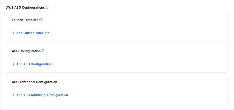Click plus icon for Add Launch Template
Image resolution: width=234 pixels, height=110 pixels.
click(14, 33)
